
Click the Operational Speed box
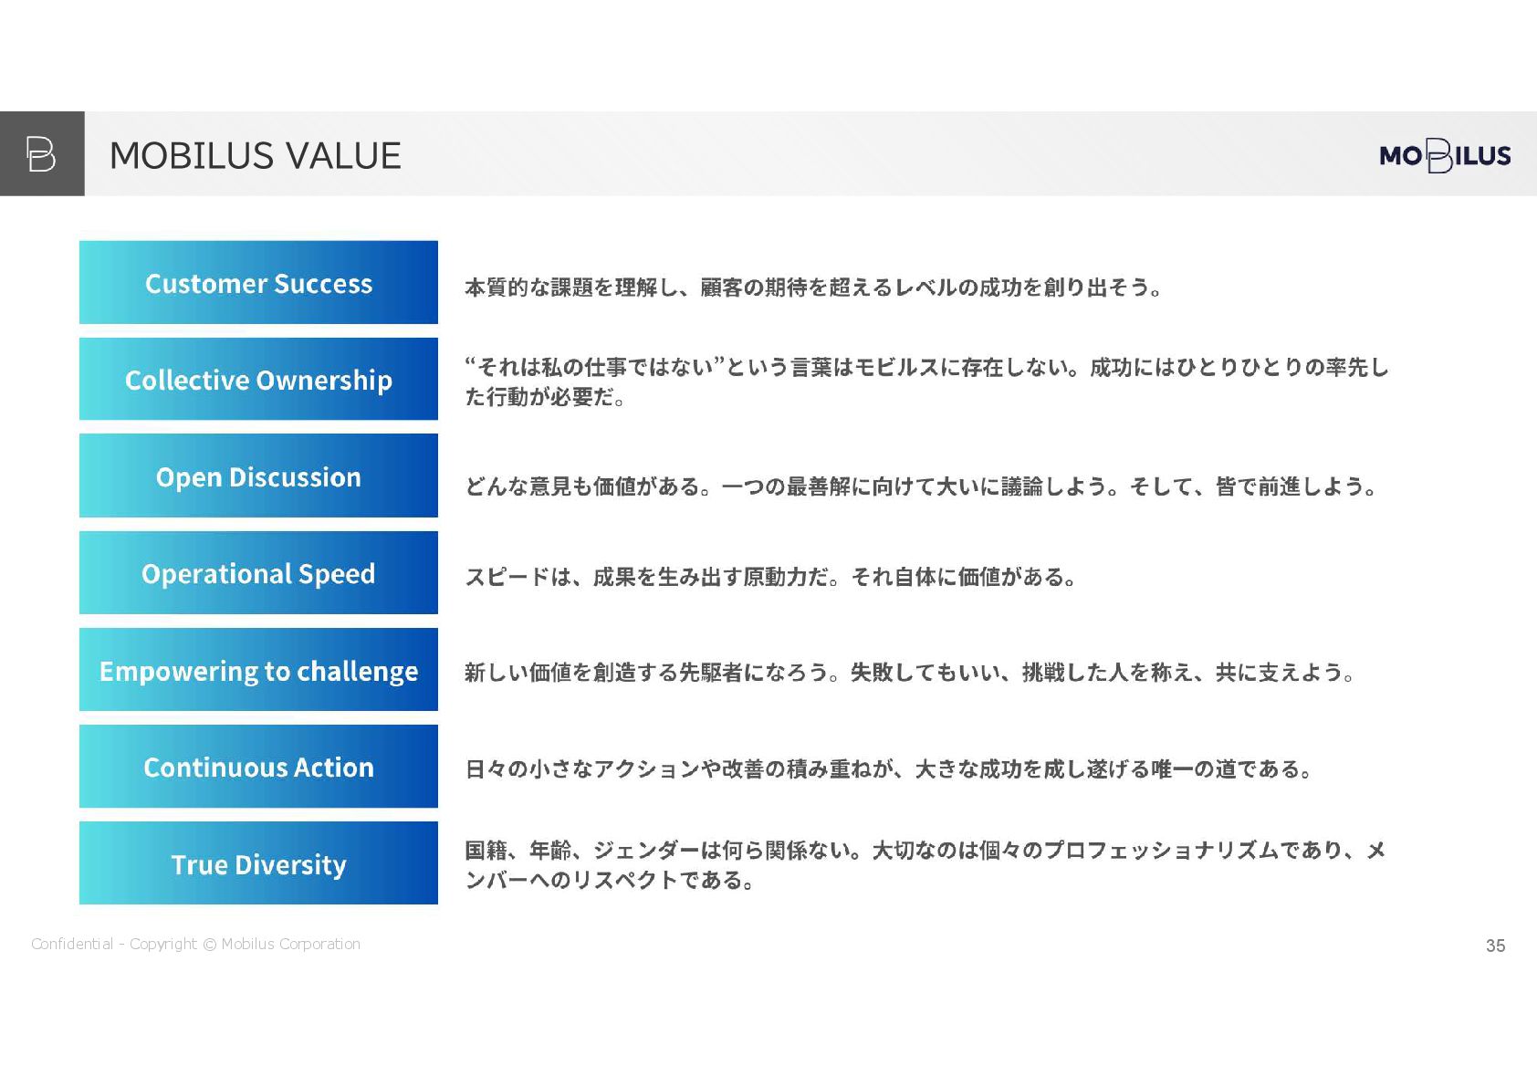tap(258, 572)
